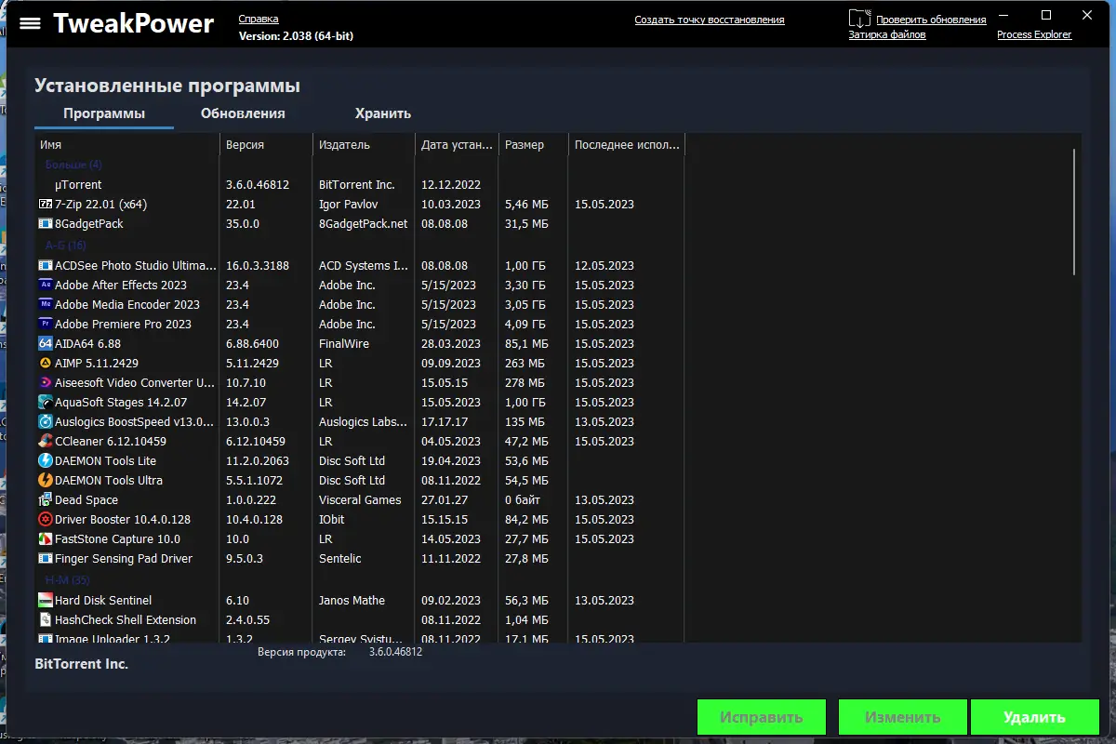Click the ACDSee Photo Studio icon
Image resolution: width=1116 pixels, height=744 pixels.
pos(46,266)
